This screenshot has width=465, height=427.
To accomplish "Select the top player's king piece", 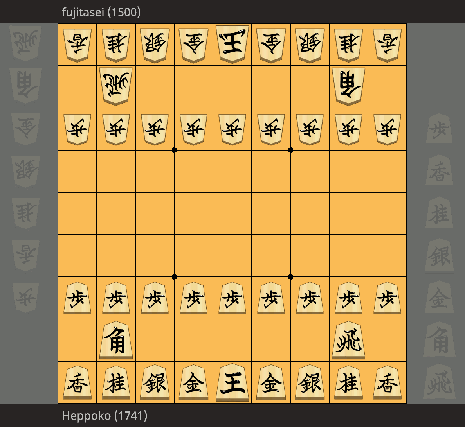I will point(232,44).
